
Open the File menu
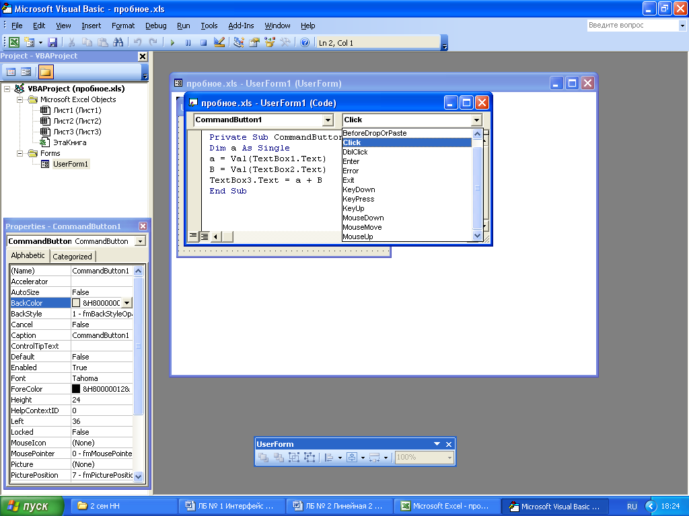coord(17,26)
